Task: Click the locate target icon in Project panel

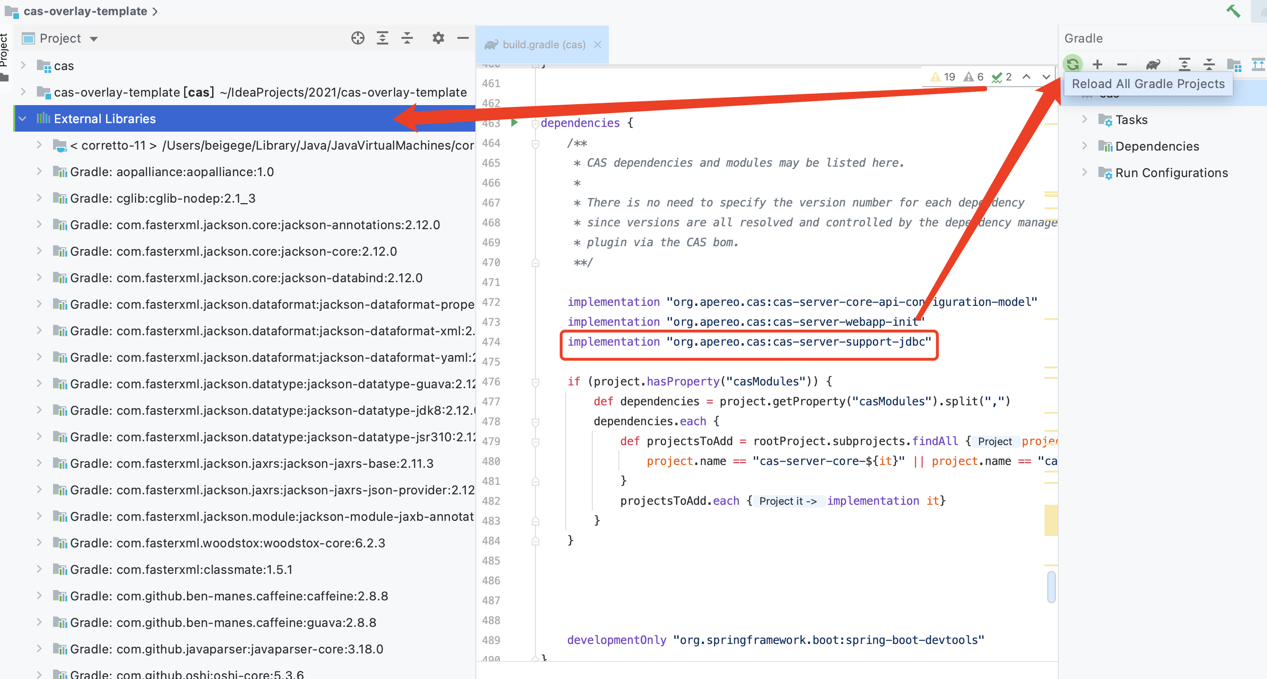Action: pos(357,38)
